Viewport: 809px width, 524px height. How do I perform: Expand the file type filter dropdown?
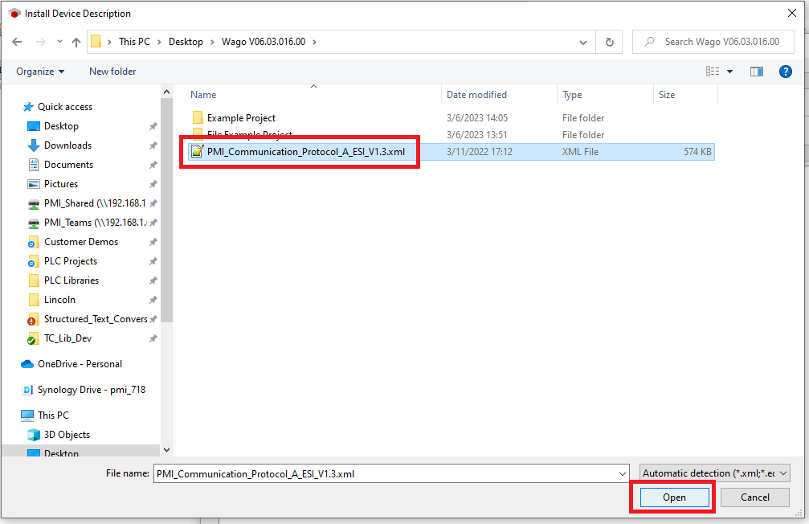[x=715, y=473]
